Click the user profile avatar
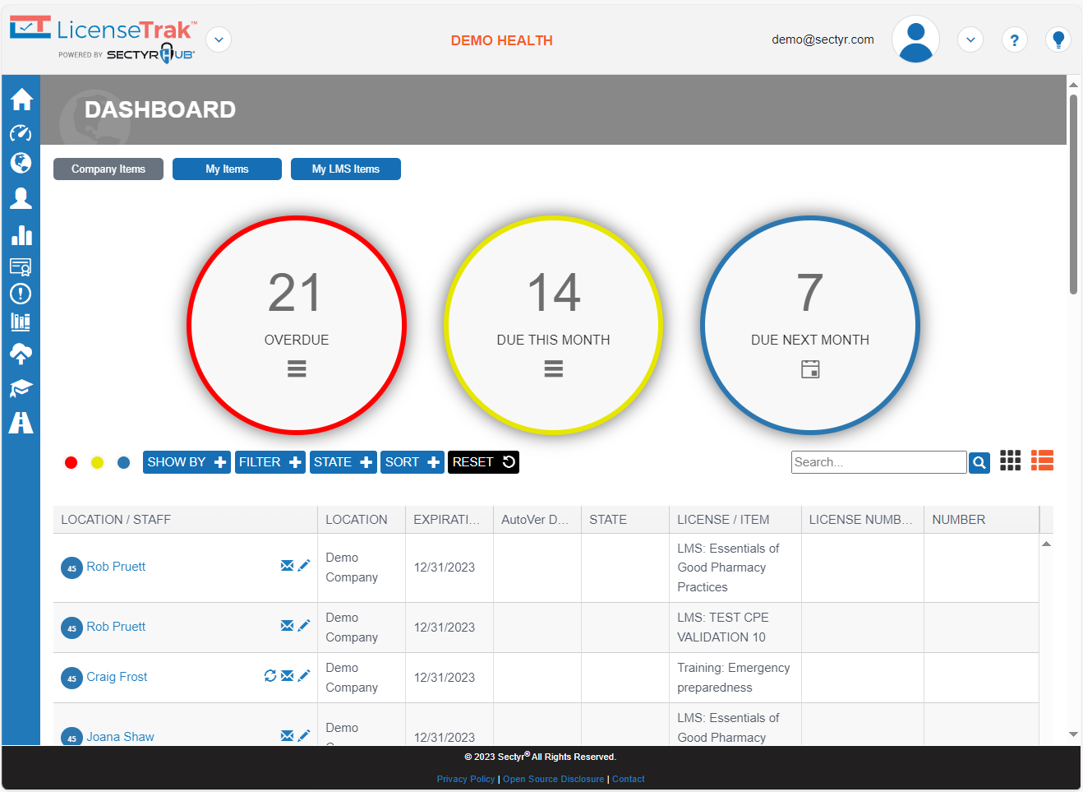 [915, 39]
